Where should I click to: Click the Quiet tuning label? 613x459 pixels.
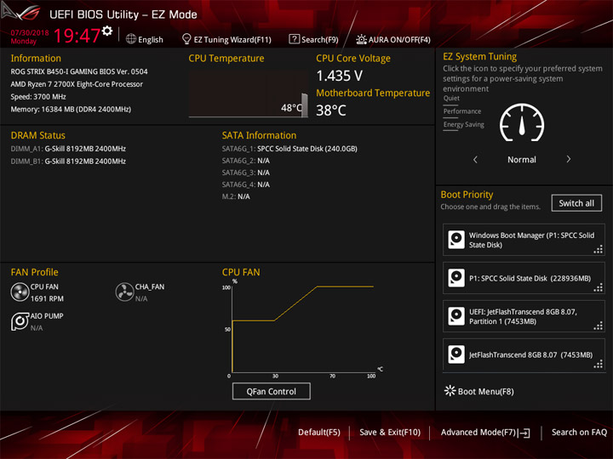451,98
